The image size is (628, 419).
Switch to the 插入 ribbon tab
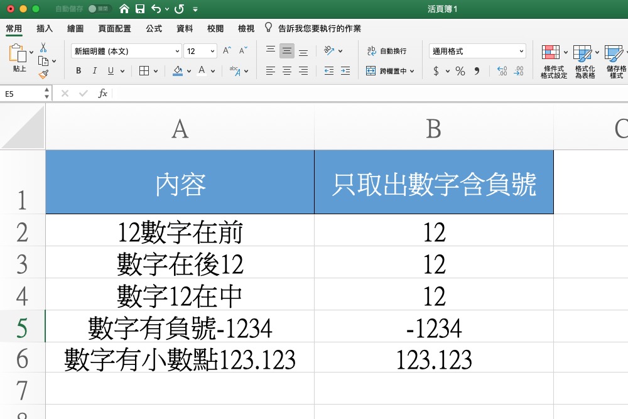43,28
